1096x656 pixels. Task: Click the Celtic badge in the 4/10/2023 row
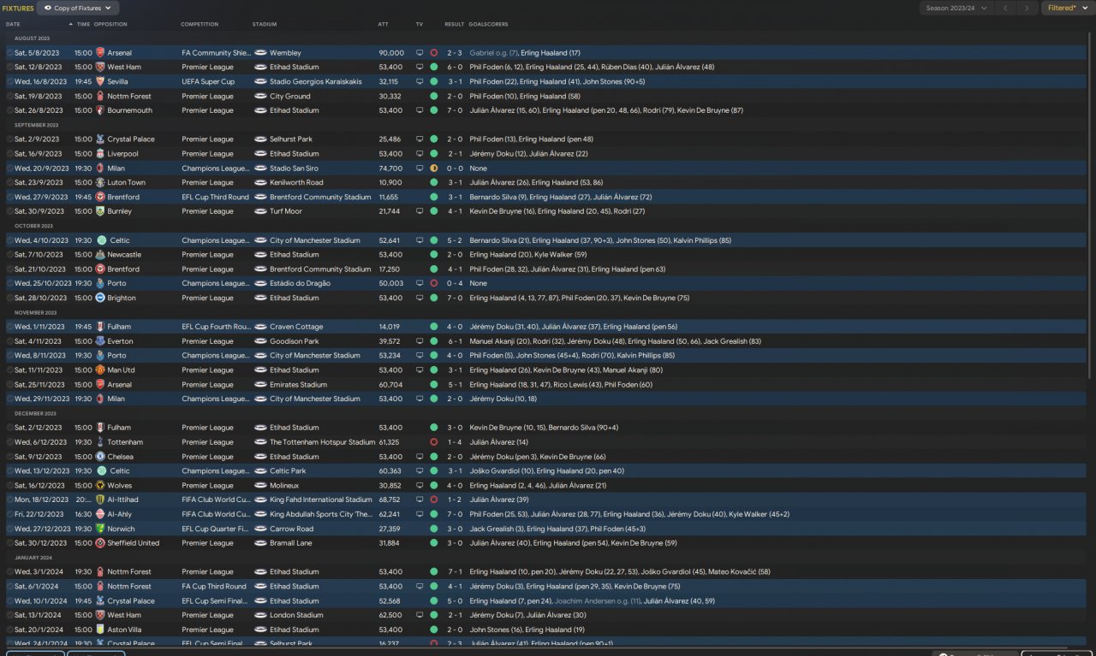pos(102,240)
